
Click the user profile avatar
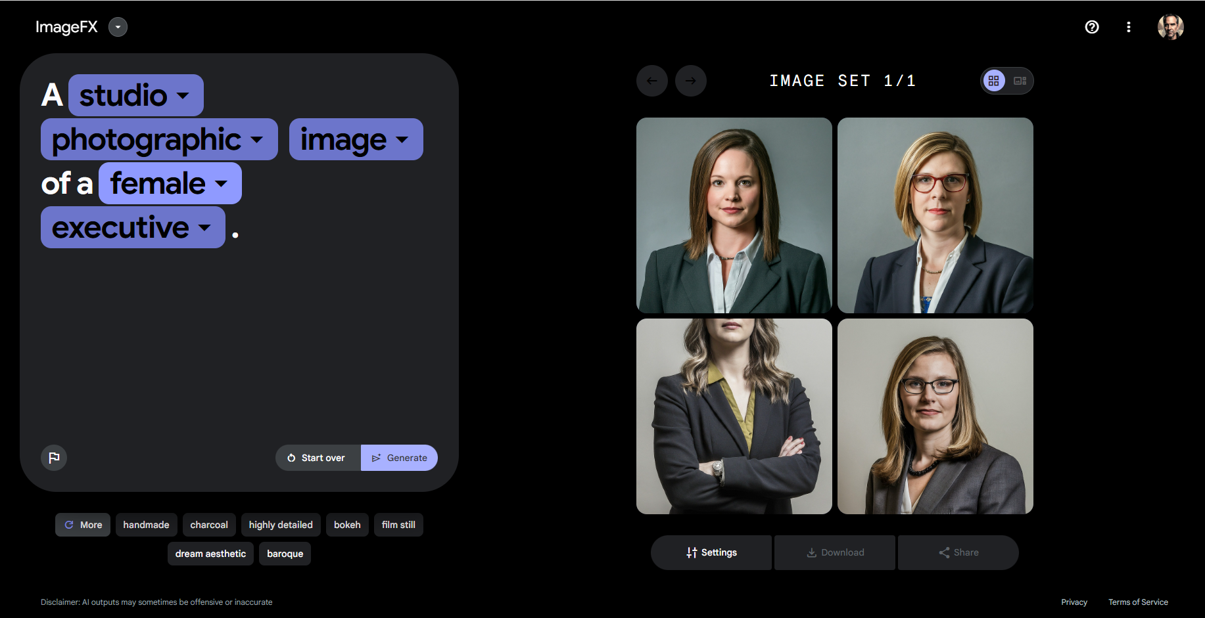point(1170,27)
